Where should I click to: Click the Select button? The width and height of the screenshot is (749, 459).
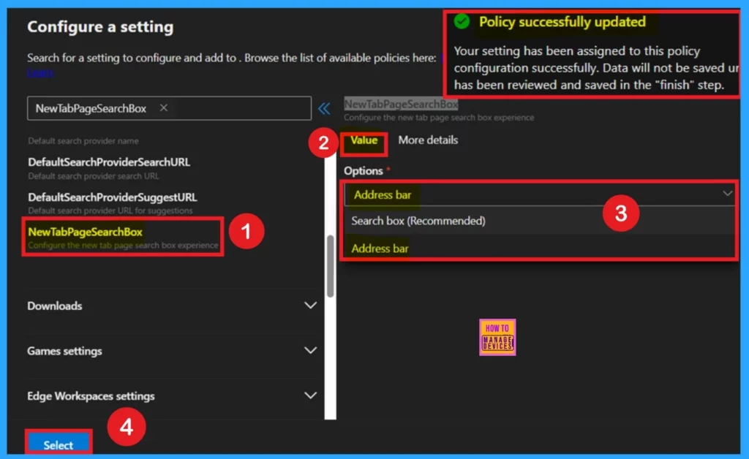click(x=59, y=444)
